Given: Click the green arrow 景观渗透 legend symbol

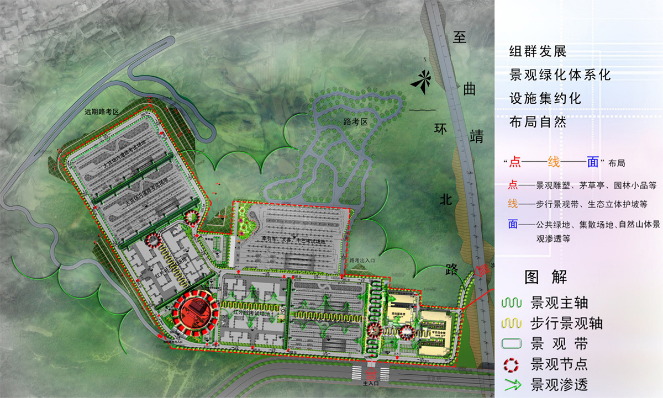Looking at the screenshot, I should (x=512, y=385).
